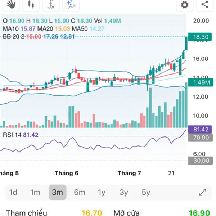
Task: Tap the Tháng 6 date axis label
Action: [x=67, y=173]
